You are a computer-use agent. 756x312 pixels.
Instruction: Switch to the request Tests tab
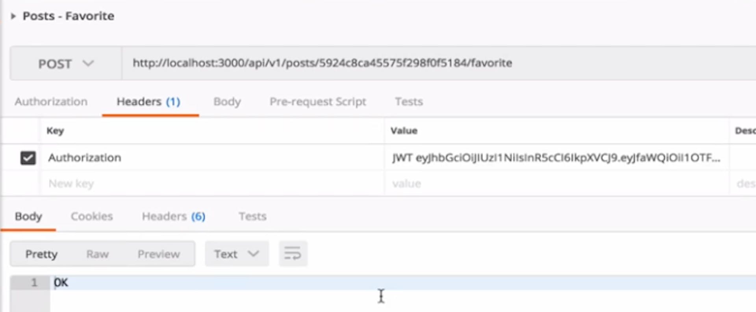[409, 102]
